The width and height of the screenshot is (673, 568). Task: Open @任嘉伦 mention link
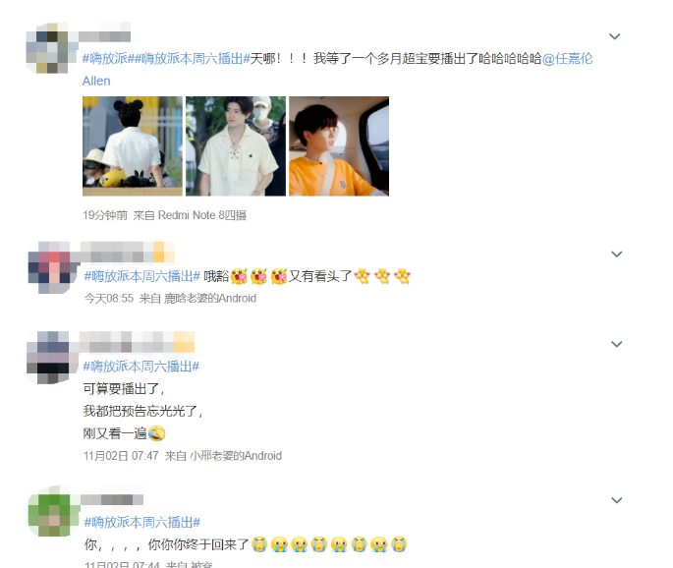coord(568,58)
